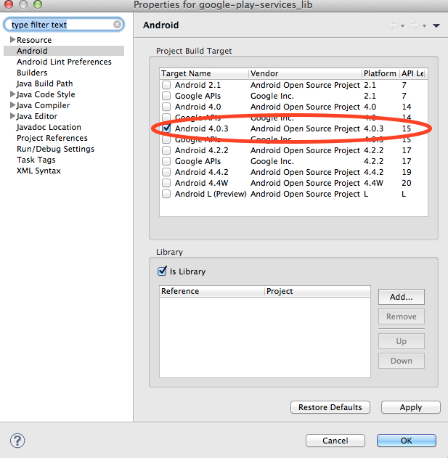
Task: Click the API Level column header
Action: tap(412, 73)
